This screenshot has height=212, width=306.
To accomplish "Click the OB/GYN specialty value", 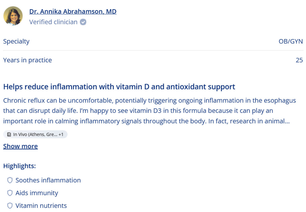I will (291, 41).
